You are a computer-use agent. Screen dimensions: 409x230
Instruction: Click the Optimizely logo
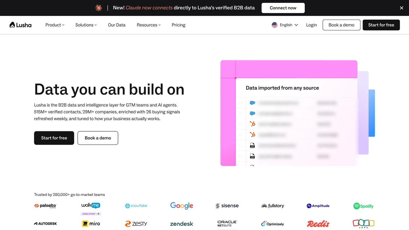click(x=273, y=224)
